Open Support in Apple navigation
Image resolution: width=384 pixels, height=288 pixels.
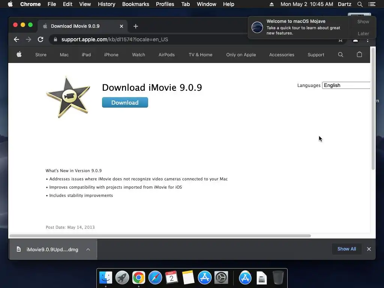[316, 55]
